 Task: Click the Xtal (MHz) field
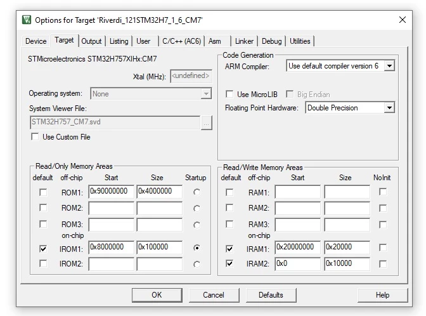[191, 76]
